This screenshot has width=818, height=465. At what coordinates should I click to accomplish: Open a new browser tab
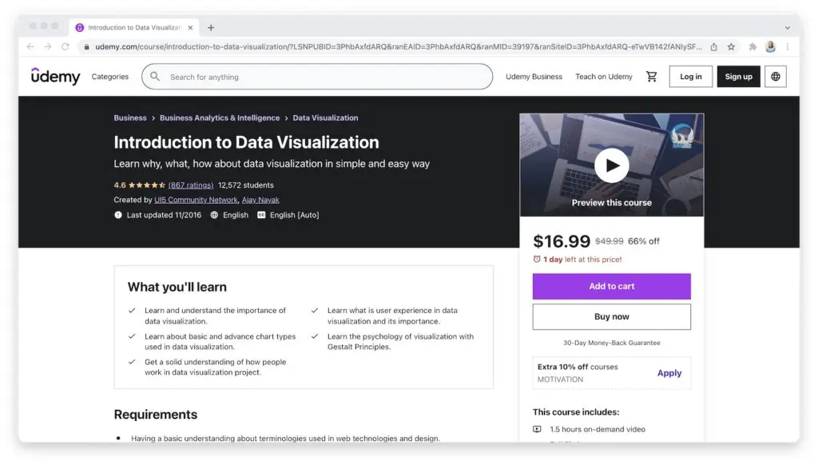pos(211,28)
